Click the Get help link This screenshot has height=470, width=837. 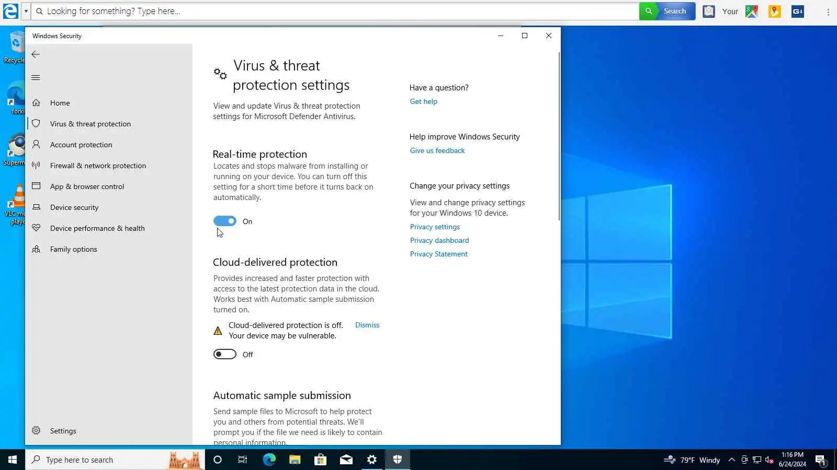pos(424,101)
